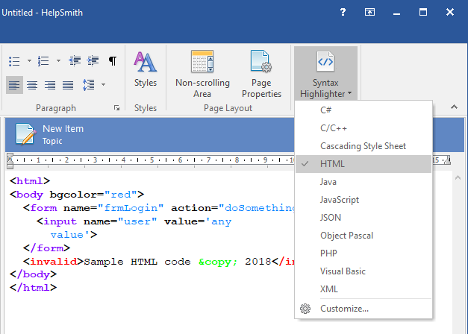Choose Java syntax highlighting
Screen dimensions: 468x334
[x=364, y=182]
